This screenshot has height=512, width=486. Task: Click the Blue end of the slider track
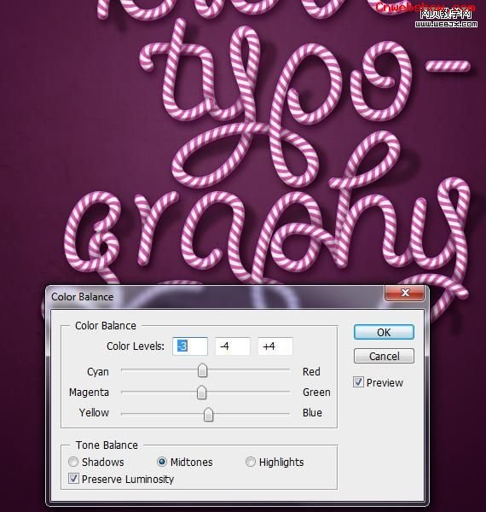(x=312, y=413)
